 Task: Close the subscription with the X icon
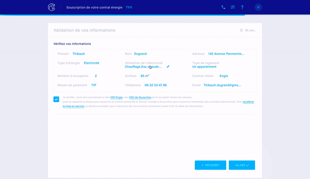tap(258, 7)
